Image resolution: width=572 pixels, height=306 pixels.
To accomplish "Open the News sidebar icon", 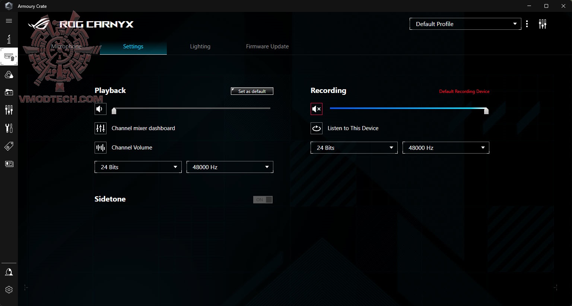I will click(x=9, y=164).
